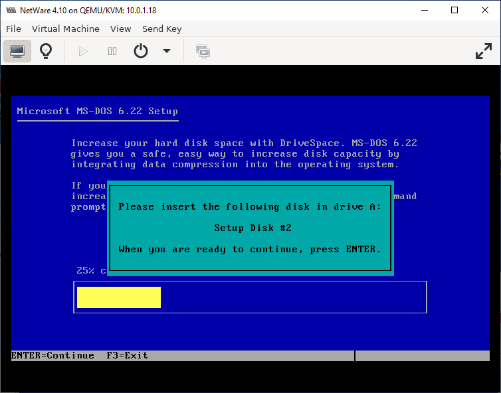
Task: Open the View menu
Action: [x=120, y=29]
